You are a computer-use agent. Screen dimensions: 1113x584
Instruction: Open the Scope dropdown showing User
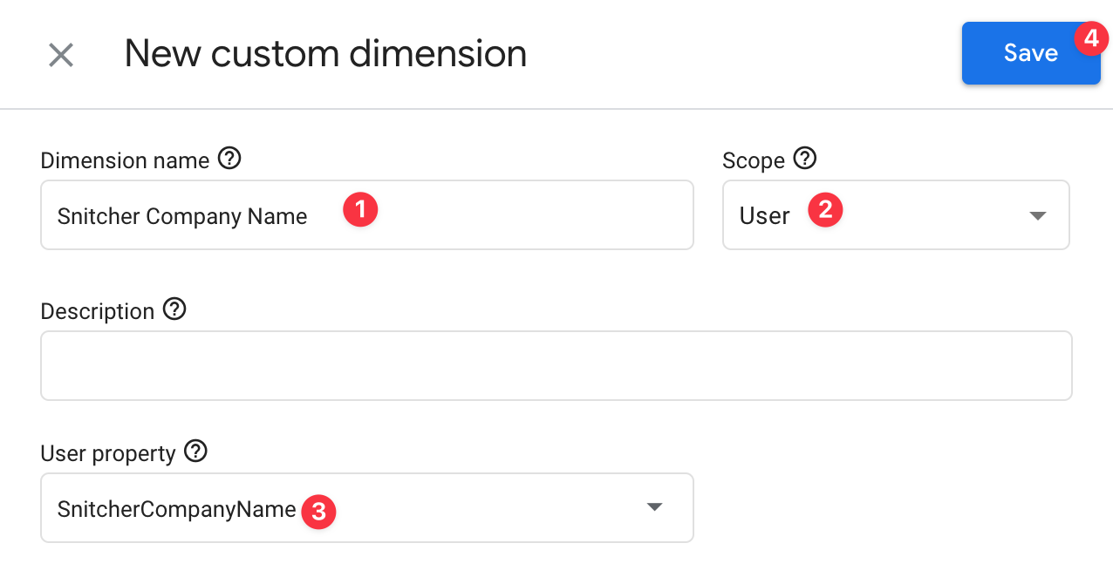click(x=896, y=214)
